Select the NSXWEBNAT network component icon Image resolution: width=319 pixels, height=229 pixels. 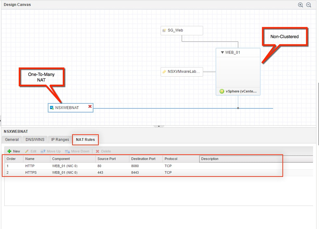tap(52, 108)
